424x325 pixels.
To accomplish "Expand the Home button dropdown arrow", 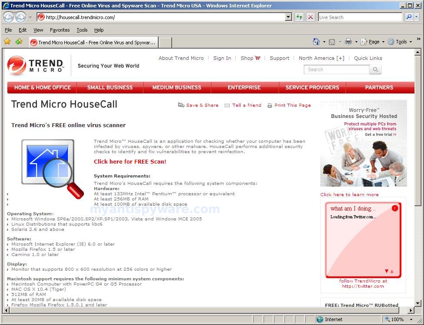I will [x=324, y=42].
